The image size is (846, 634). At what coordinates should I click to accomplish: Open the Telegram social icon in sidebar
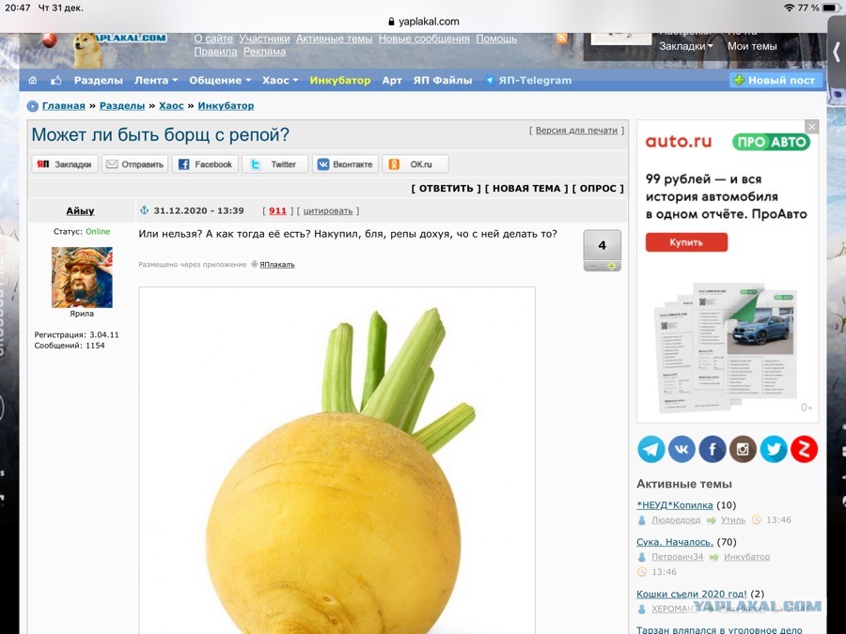(650, 449)
